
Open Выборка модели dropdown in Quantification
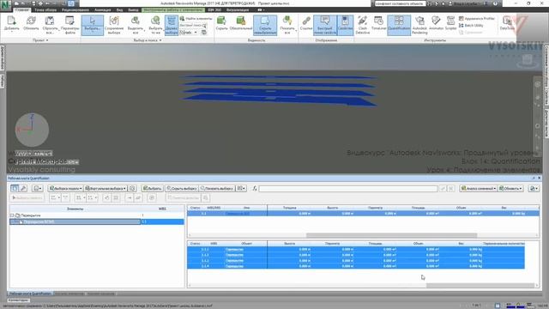click(x=65, y=189)
